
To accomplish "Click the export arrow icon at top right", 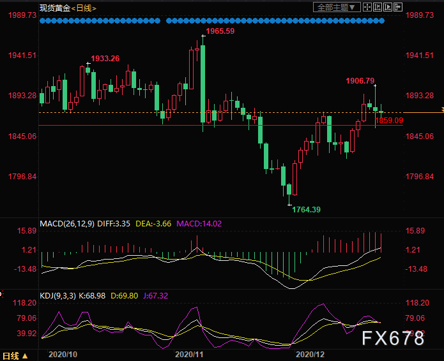I will click(397, 8).
